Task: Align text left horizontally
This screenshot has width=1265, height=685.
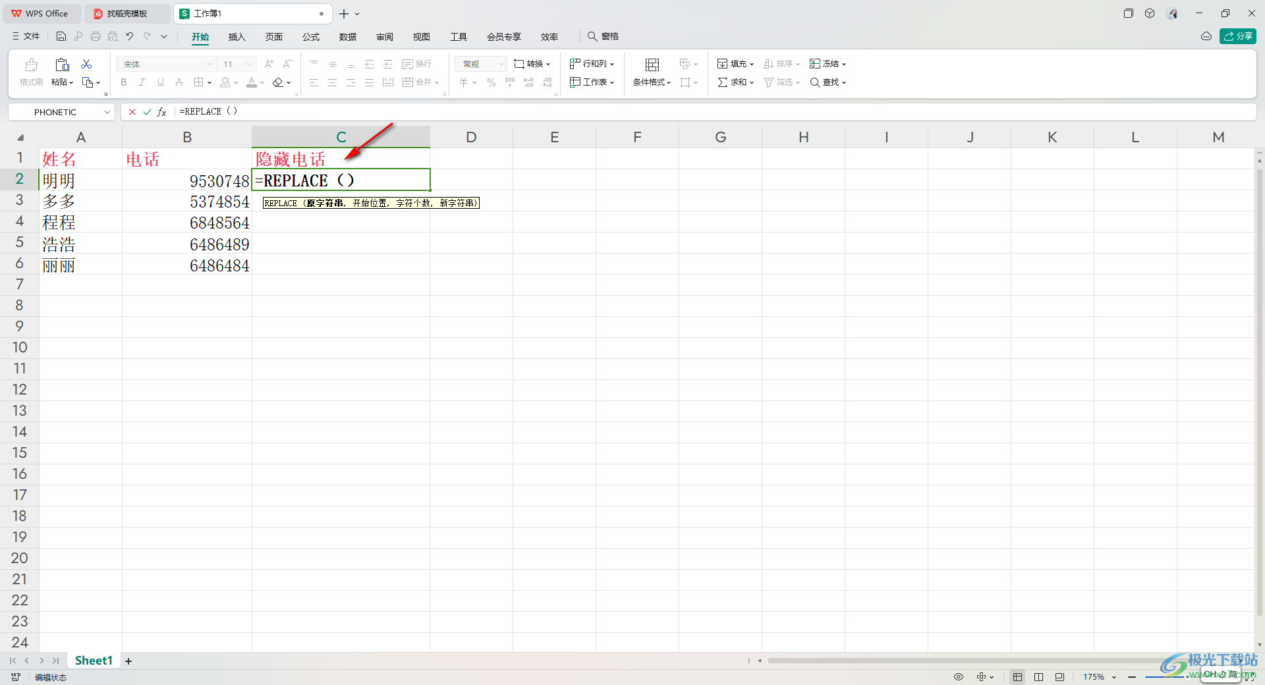Action: (x=314, y=82)
